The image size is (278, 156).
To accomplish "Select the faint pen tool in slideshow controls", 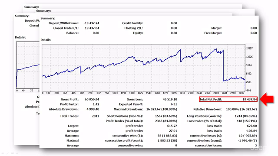I will pos(8,153).
